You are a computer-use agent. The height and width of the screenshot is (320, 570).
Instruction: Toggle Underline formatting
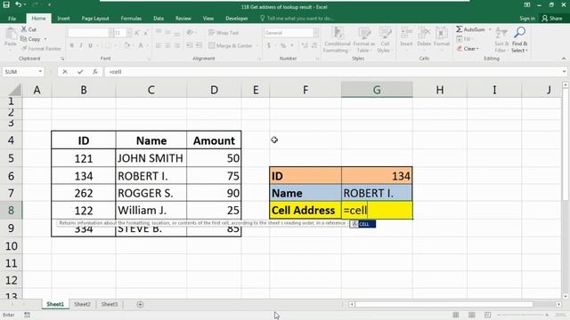(x=90, y=45)
